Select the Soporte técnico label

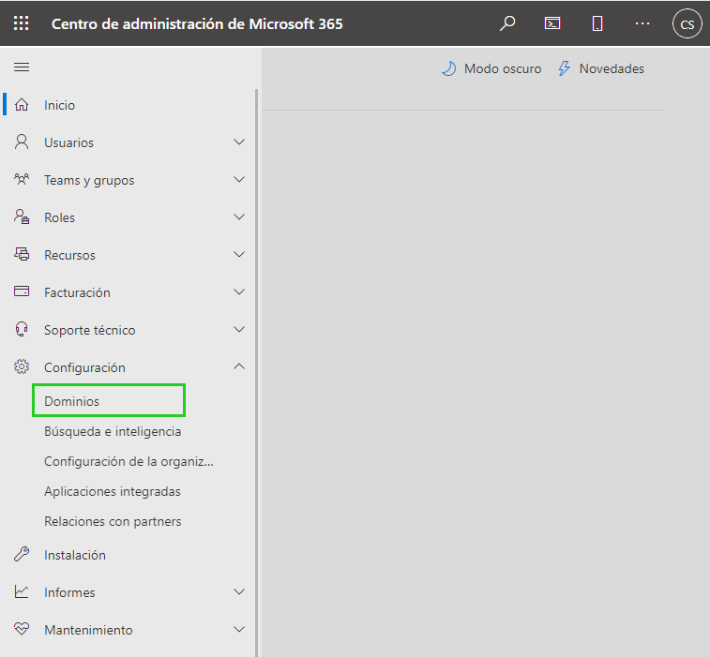coord(90,330)
